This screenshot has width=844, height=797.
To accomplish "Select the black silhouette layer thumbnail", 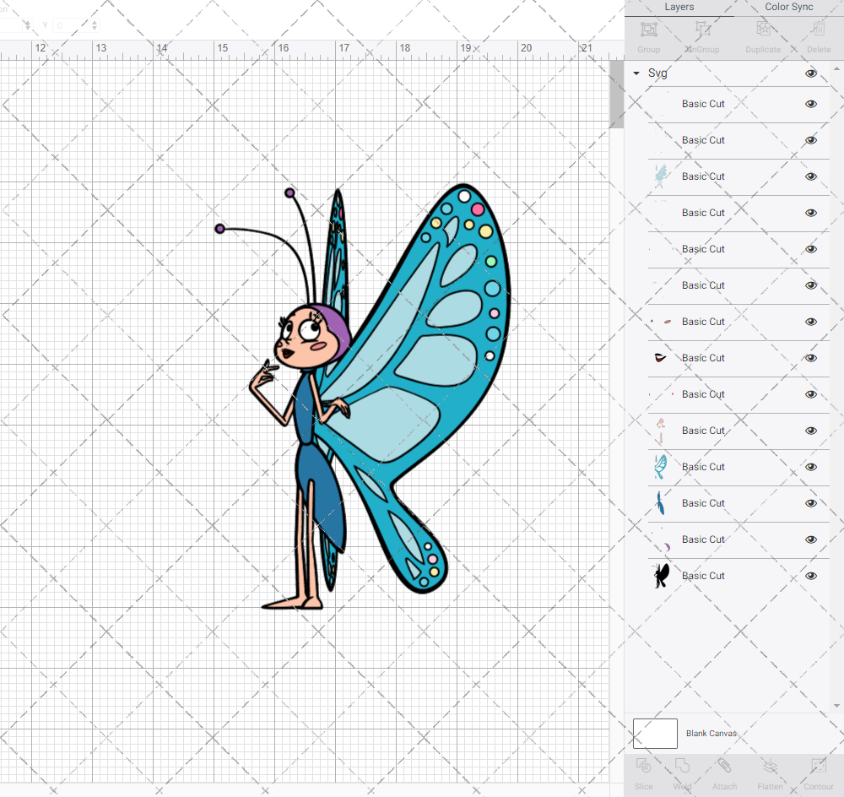I will [661, 576].
